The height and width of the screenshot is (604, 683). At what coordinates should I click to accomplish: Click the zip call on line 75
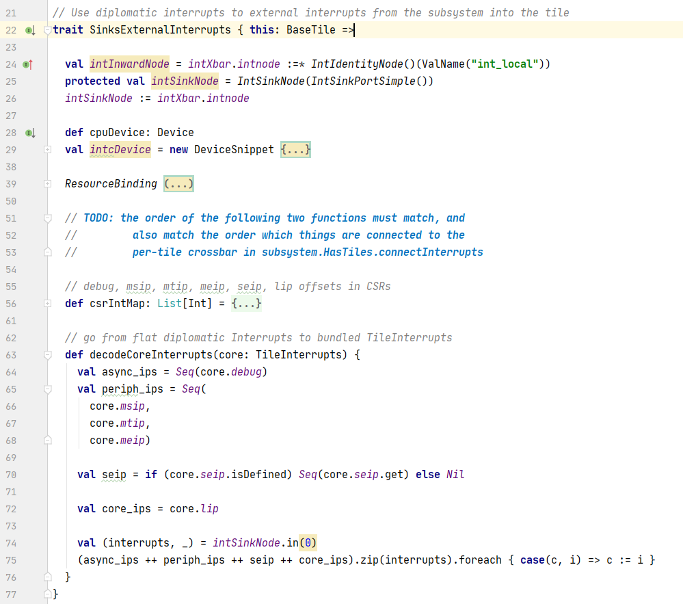tap(369, 560)
